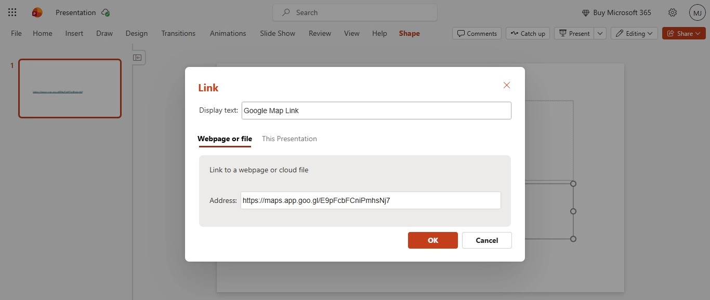The height and width of the screenshot is (300, 710).
Task: Open the PowerPoint app launcher waffle menu
Action: point(12,12)
